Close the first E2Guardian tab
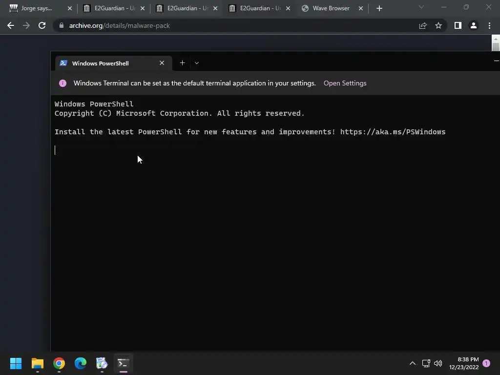The width and height of the screenshot is (500, 375). 143,8
